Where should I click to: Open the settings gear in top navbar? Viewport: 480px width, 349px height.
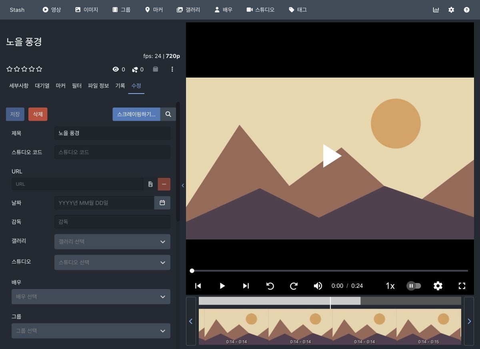tap(451, 10)
